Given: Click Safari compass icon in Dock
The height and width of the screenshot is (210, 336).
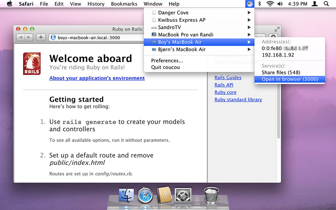Looking at the screenshot, I should tap(145, 195).
